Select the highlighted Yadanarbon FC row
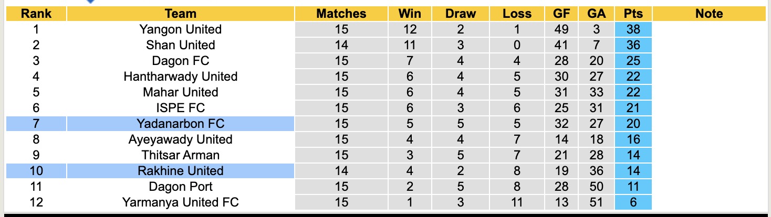Image resolution: width=771 pixels, height=217 pixels. click(x=180, y=124)
